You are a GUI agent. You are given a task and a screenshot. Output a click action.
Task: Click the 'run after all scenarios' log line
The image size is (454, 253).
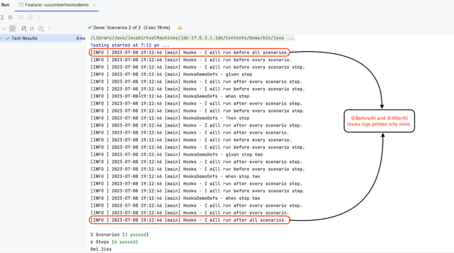click(189, 220)
